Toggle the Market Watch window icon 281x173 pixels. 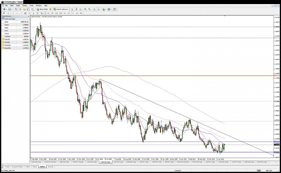point(16,9)
